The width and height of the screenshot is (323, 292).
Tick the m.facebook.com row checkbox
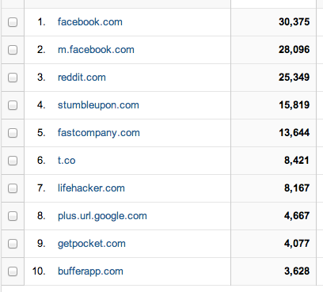13,50
